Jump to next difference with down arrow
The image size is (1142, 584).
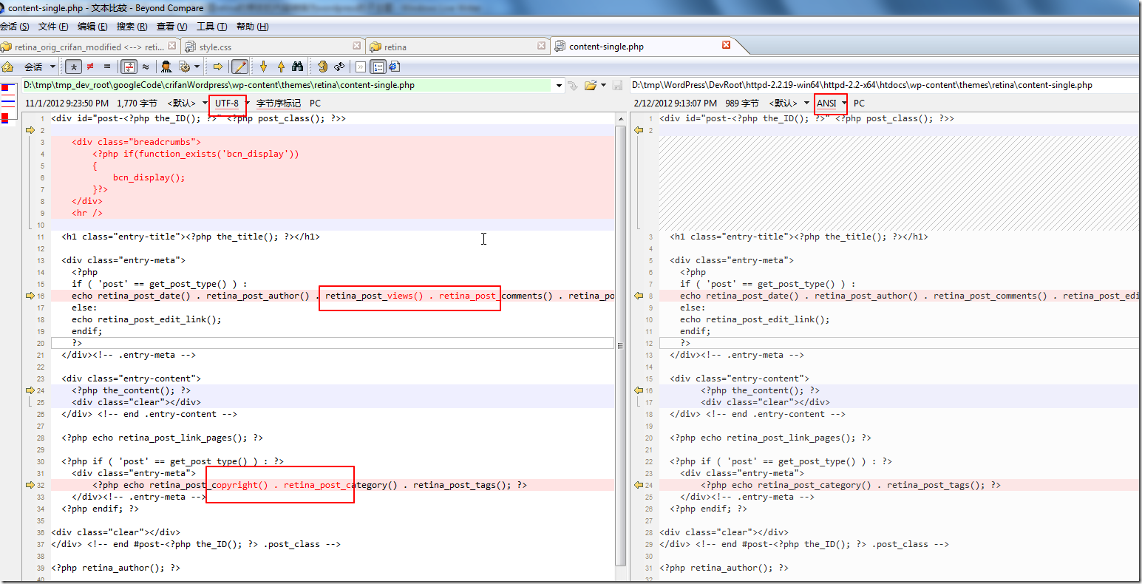[x=263, y=67]
